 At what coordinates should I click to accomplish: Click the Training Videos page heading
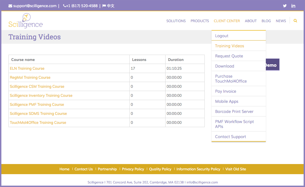tap(35, 37)
